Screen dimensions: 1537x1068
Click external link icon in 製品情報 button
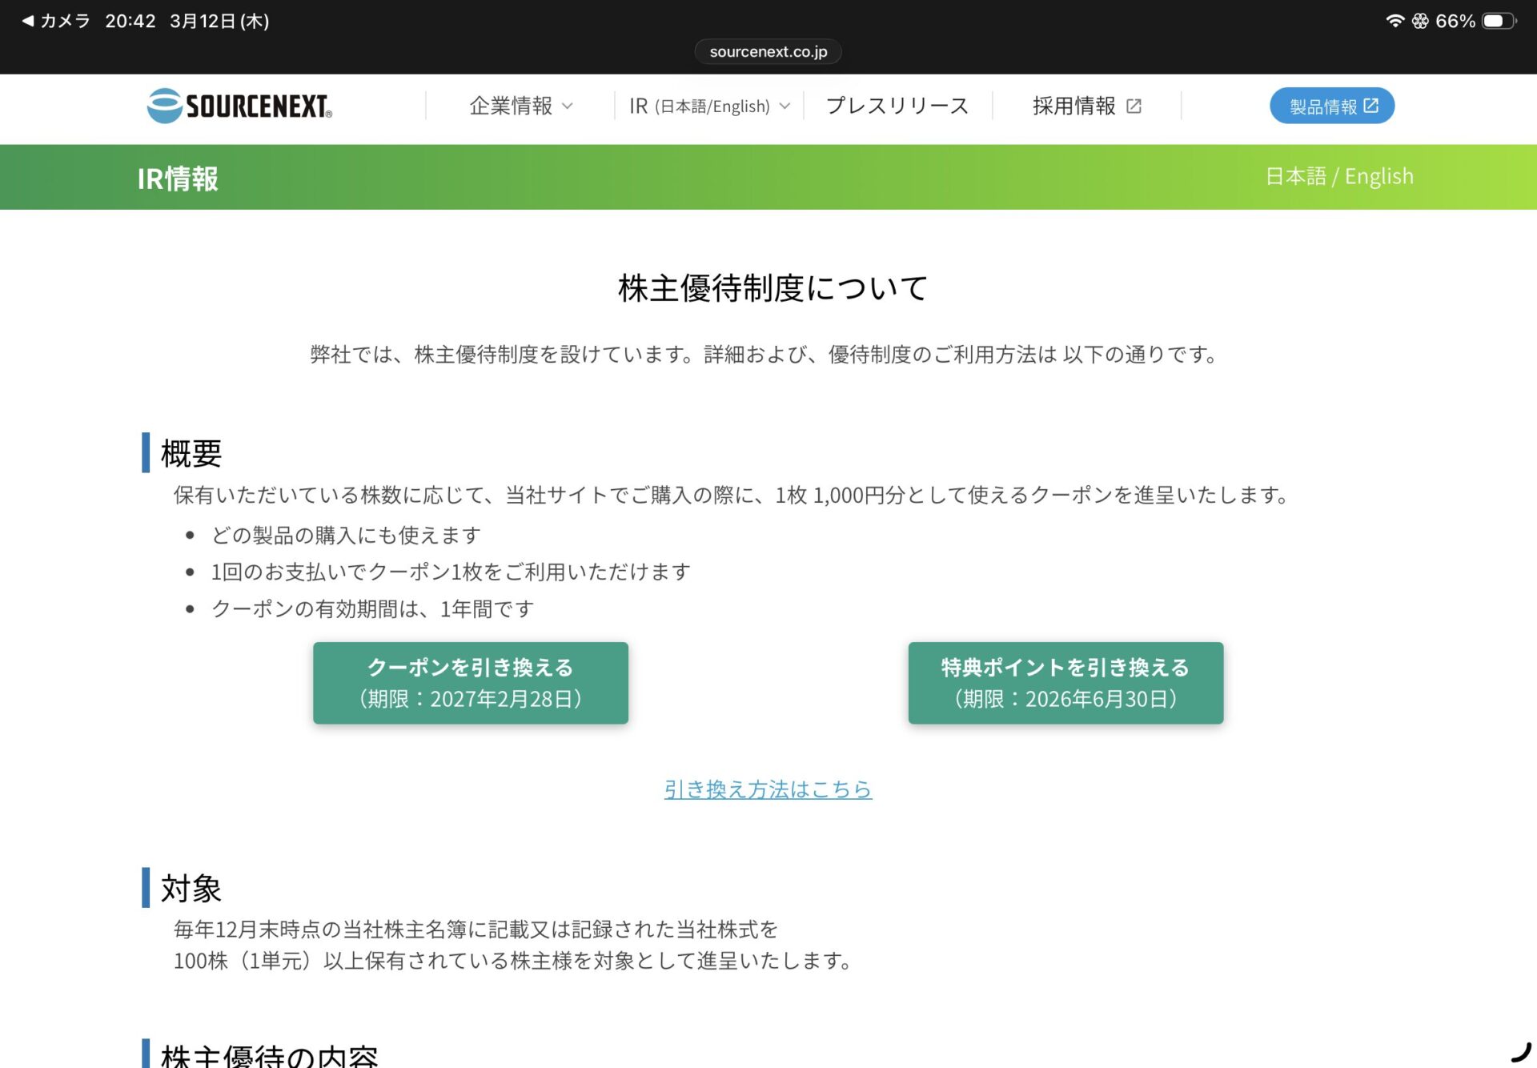(1371, 106)
